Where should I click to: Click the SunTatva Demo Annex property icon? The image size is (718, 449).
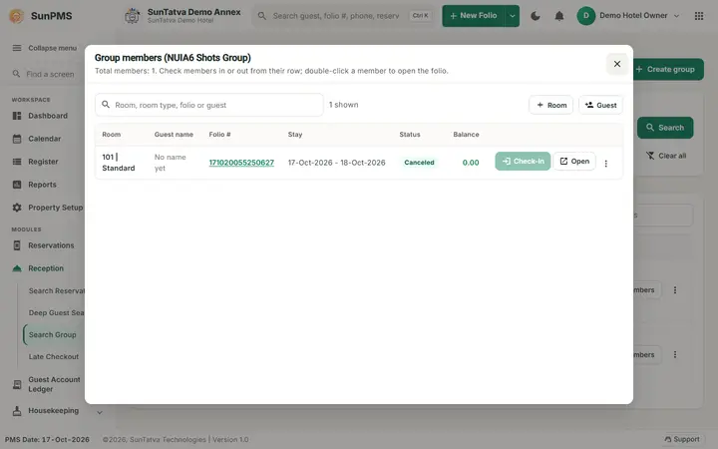pos(132,16)
